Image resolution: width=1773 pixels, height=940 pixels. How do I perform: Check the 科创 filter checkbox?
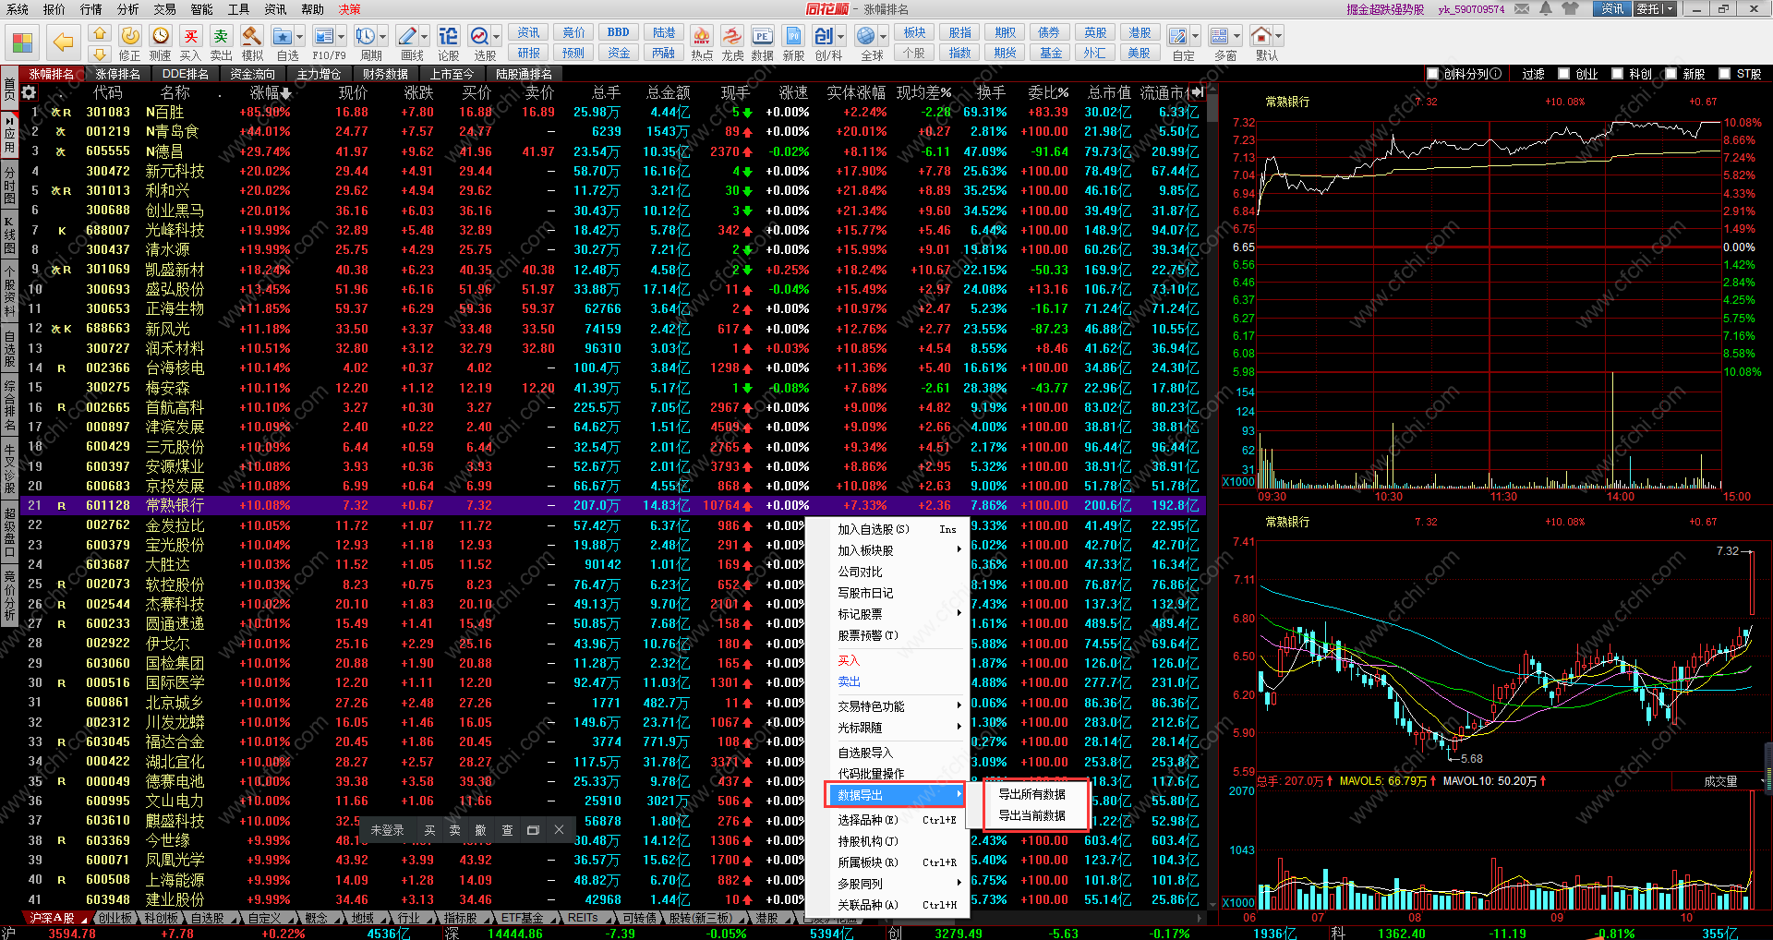[x=1617, y=74]
